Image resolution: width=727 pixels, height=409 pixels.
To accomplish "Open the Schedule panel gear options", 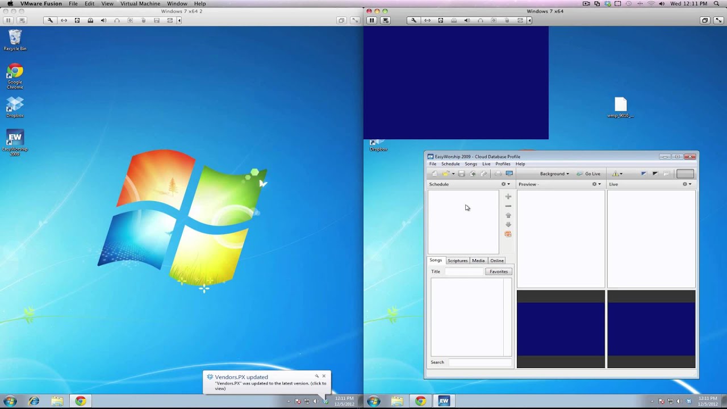I will pyautogui.click(x=505, y=184).
